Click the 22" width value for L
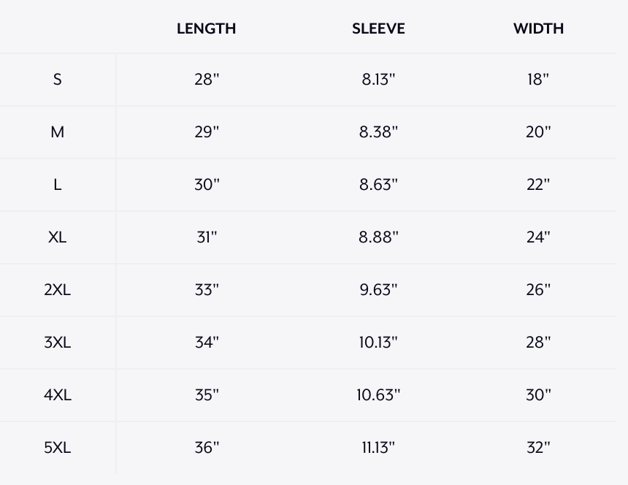The height and width of the screenshot is (485, 628). click(x=538, y=185)
